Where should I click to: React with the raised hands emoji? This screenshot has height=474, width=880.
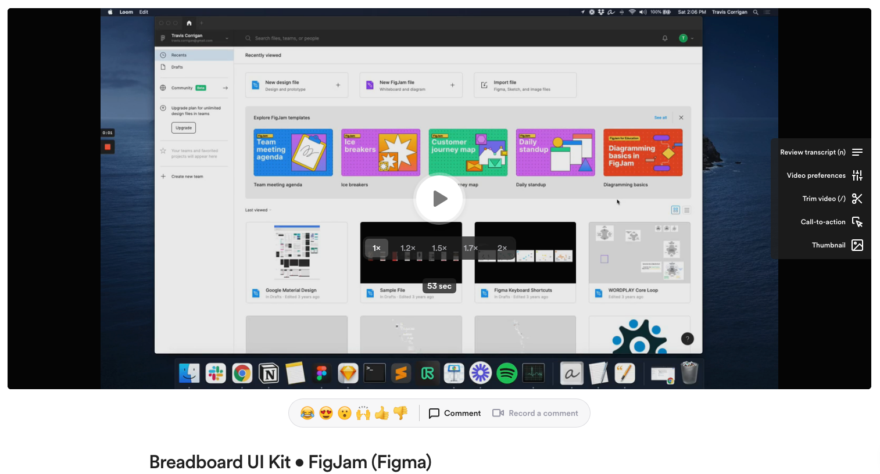point(363,413)
